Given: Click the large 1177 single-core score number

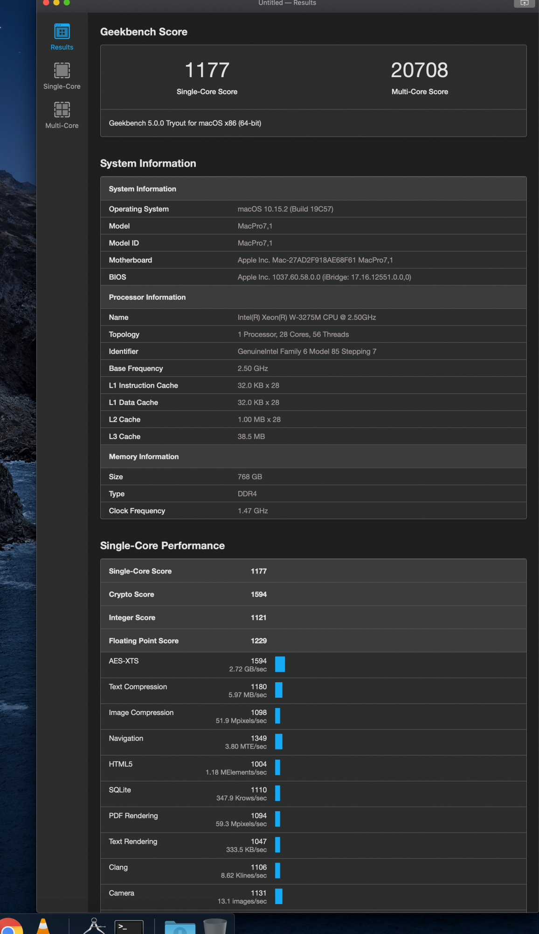Looking at the screenshot, I should tap(207, 71).
